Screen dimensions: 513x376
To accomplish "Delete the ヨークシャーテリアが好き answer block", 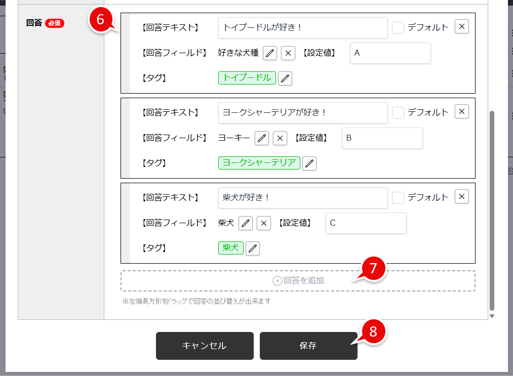I will [x=461, y=111].
